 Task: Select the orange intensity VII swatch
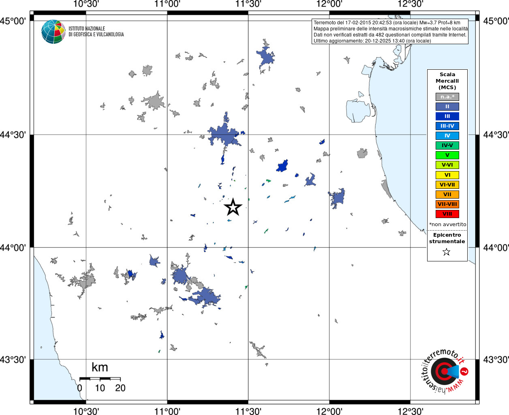447,195
